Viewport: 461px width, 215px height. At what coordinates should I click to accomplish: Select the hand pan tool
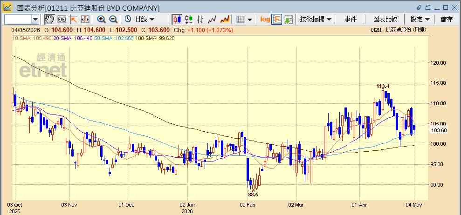point(50,20)
